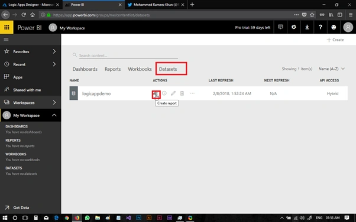Click the taskbar volume icon
The width and height of the screenshot is (356, 222).
[x=302, y=218]
